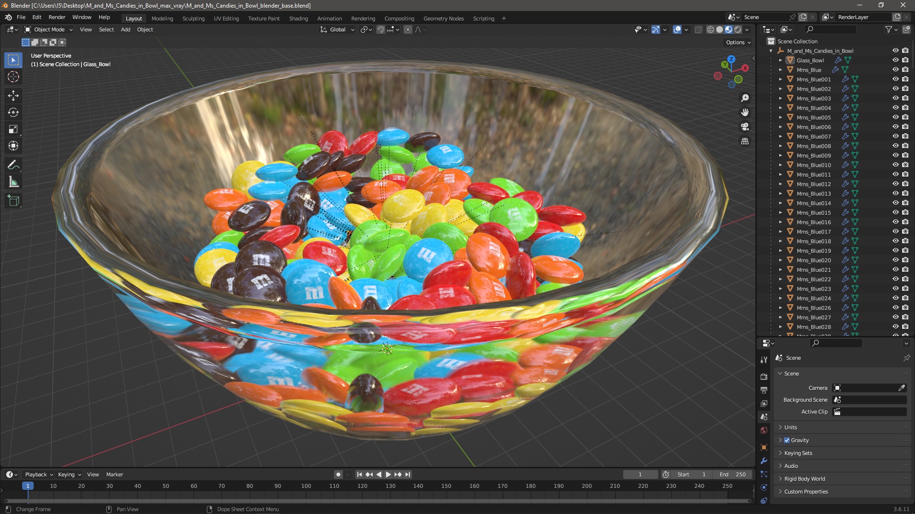Select the Move tool
The image size is (915, 514).
[13, 96]
